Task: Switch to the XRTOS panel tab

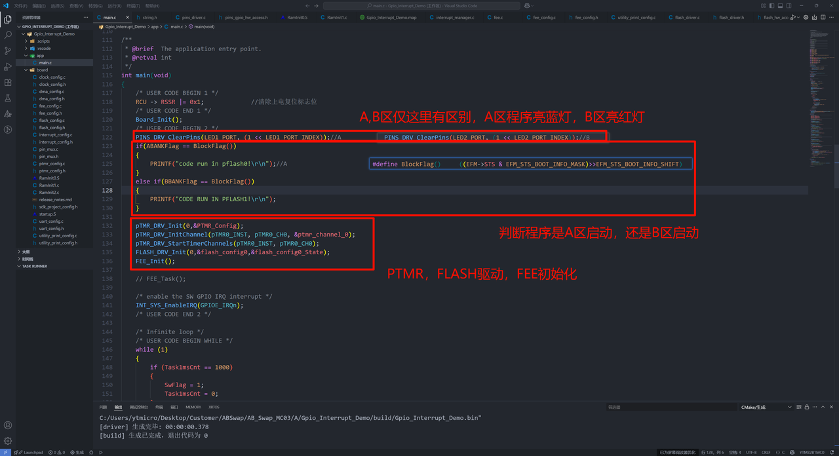Action: tap(214, 408)
